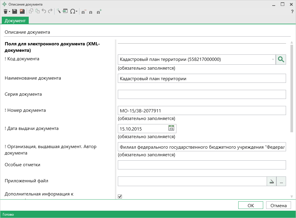Viewport: 296px width, 218px height.
Task: Click the increase font size icon
Action: (99, 12)
